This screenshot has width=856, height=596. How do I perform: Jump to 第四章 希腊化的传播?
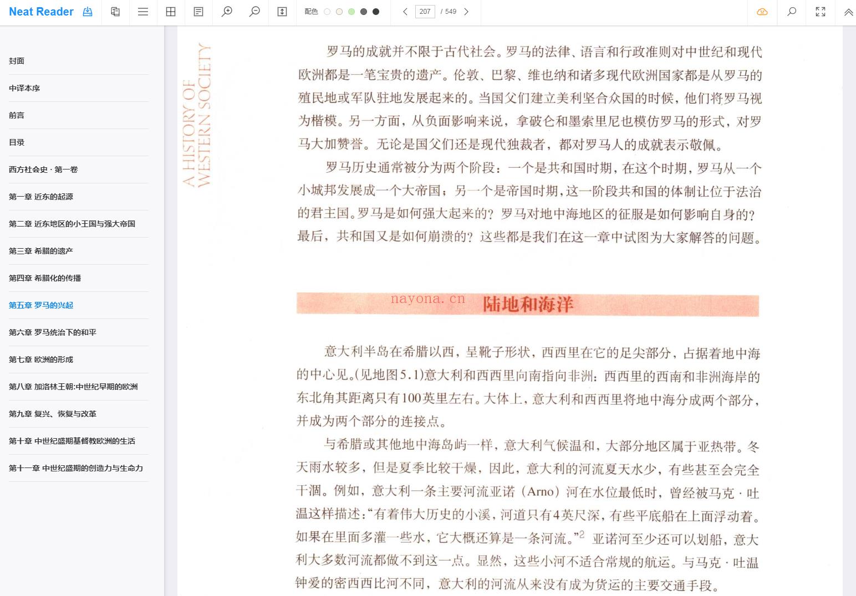[x=79, y=278]
